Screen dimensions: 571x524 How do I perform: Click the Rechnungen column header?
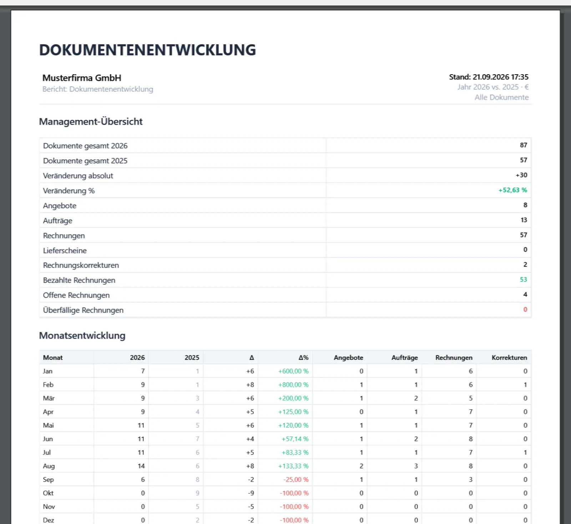coord(454,357)
